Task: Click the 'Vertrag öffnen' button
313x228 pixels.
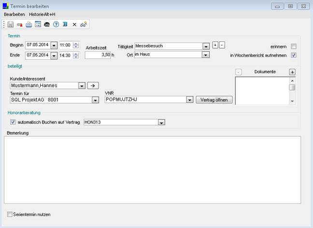Action: [214, 100]
